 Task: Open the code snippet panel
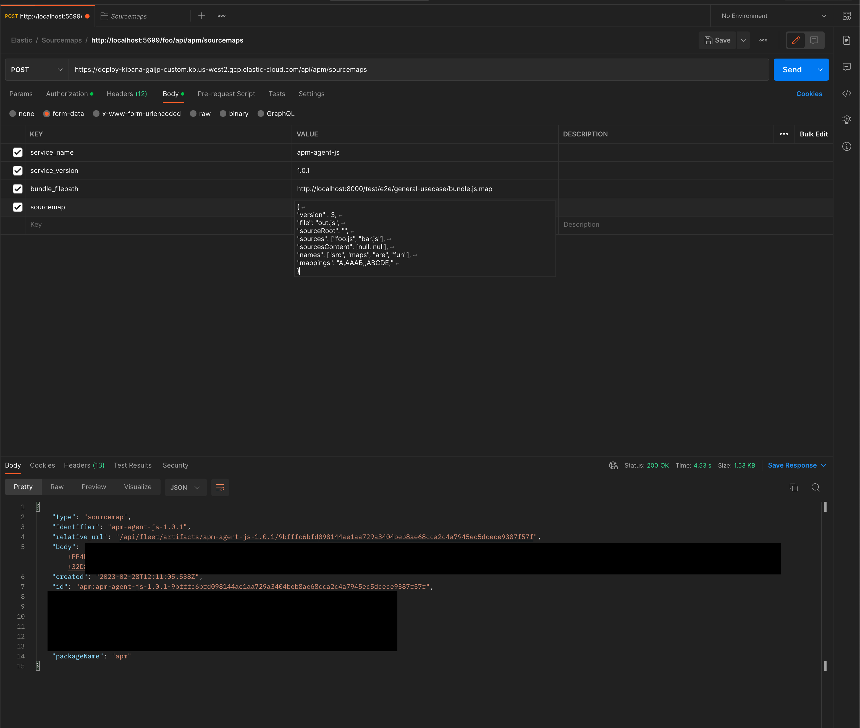[x=847, y=94]
